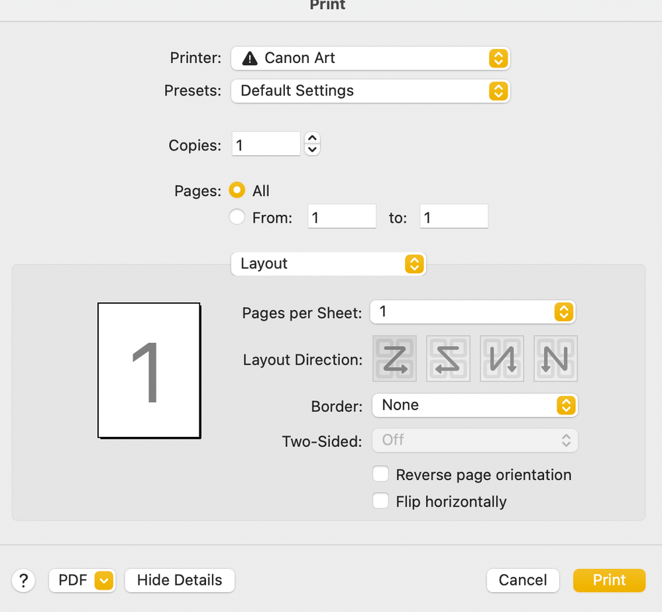Select the first Z-pattern layout direction icon
The image size is (662, 612).
tap(395, 359)
